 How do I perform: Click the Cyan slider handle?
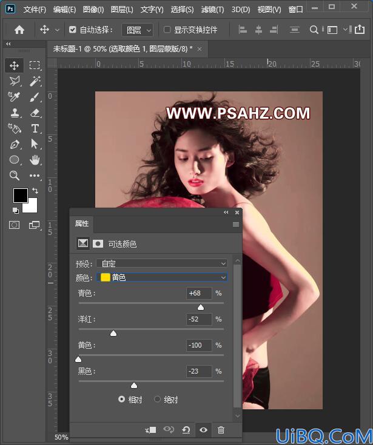click(201, 308)
